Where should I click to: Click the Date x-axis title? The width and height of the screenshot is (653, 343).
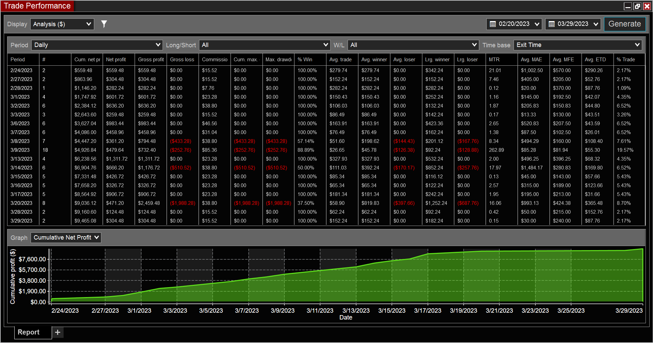tap(346, 317)
